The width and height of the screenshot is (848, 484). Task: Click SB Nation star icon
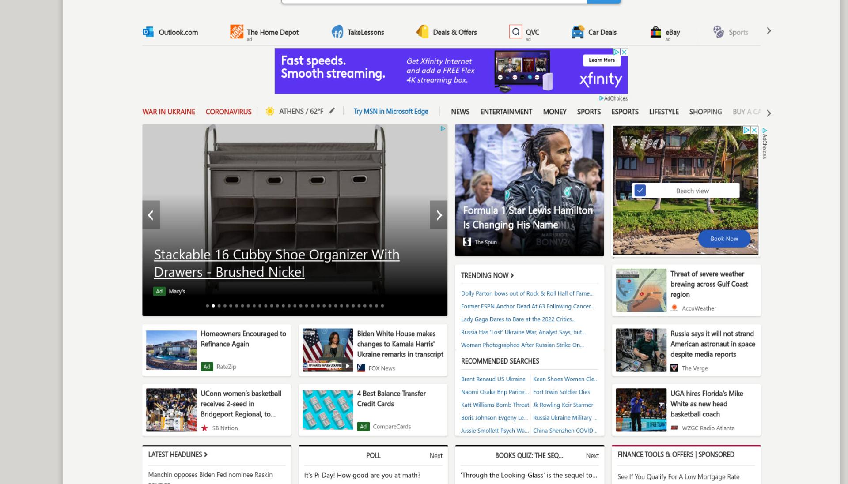(204, 428)
